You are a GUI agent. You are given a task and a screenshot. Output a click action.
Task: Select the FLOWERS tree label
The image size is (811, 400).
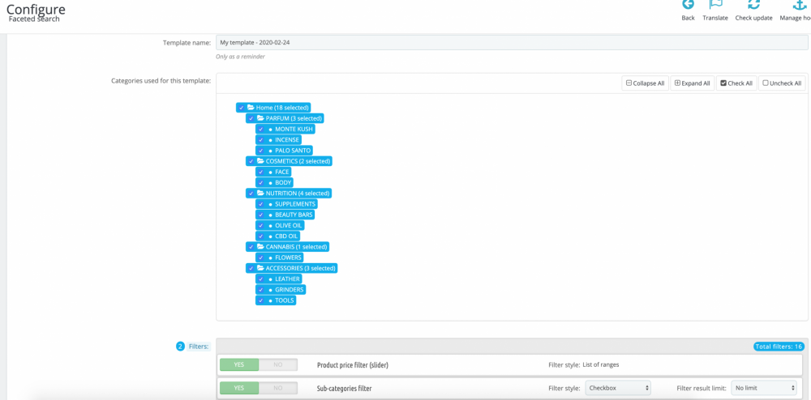pos(288,257)
